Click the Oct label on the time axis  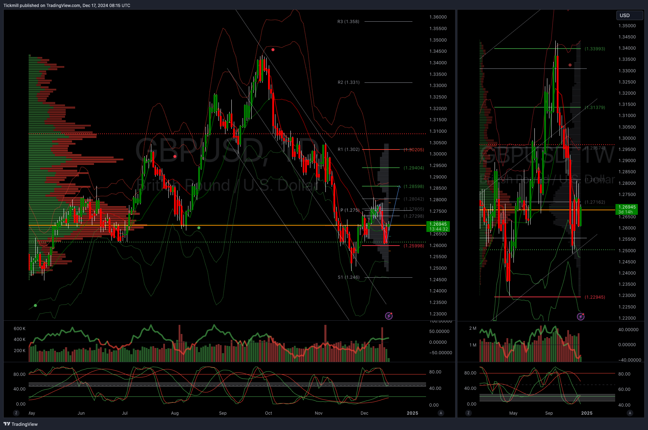coord(268,413)
